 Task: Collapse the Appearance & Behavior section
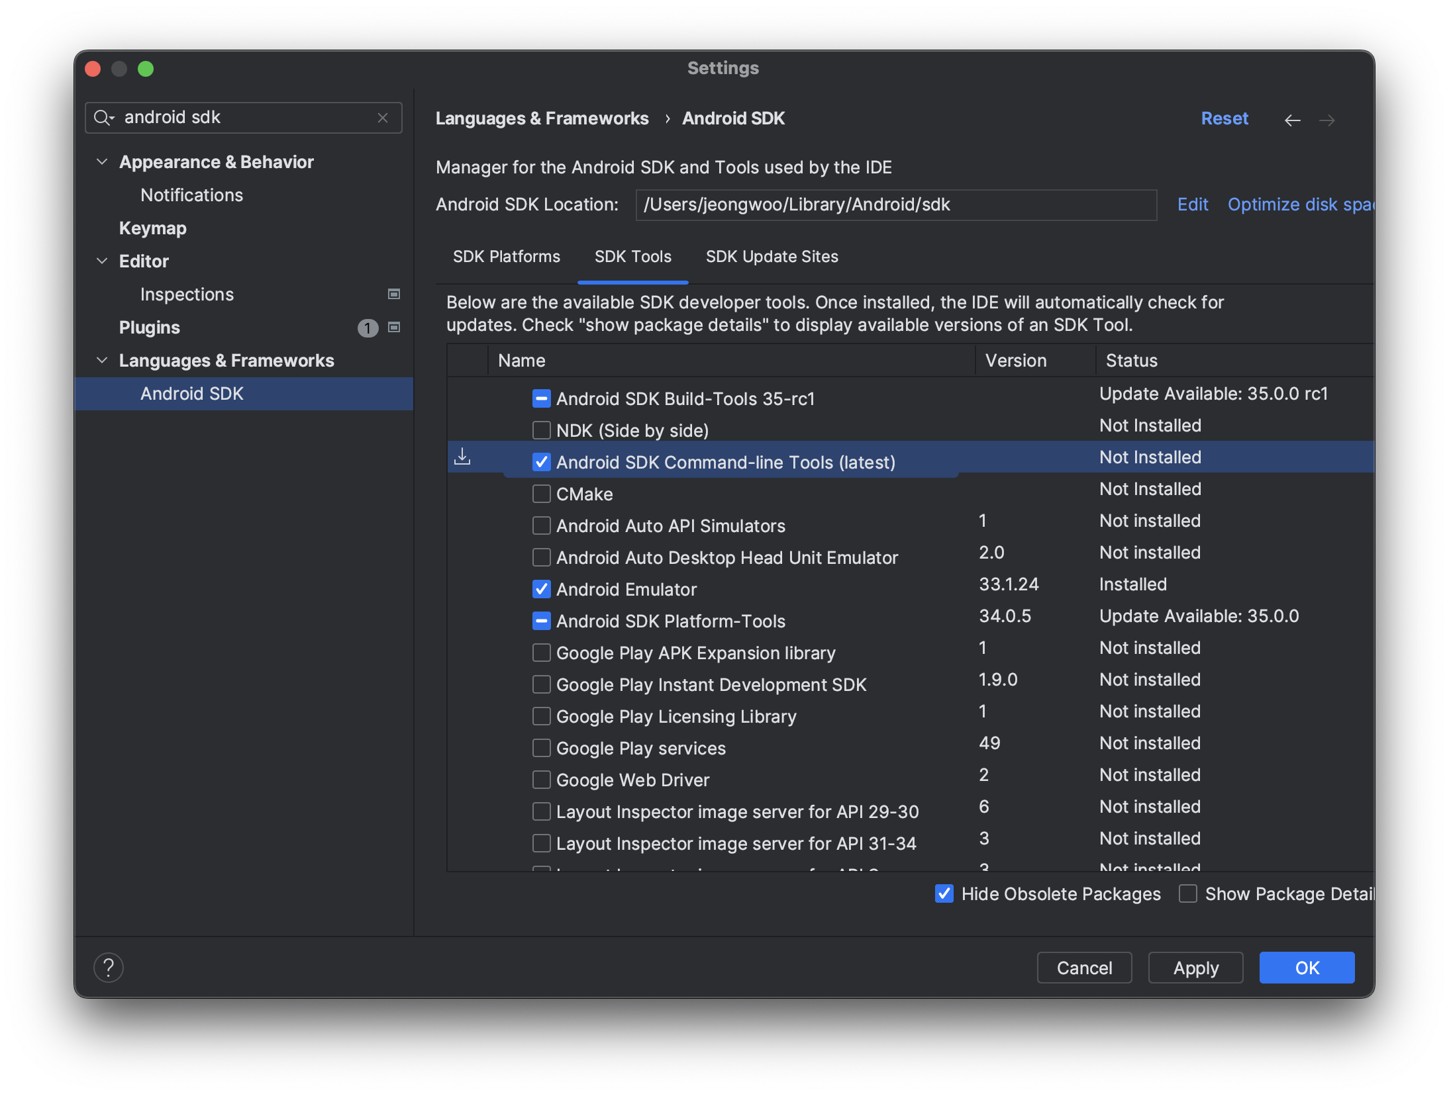coord(102,162)
